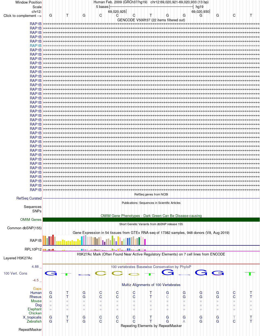Open 'Short Genetic Variants from dbSNP release 155'
This screenshot has width=260, height=336.
tap(151, 224)
